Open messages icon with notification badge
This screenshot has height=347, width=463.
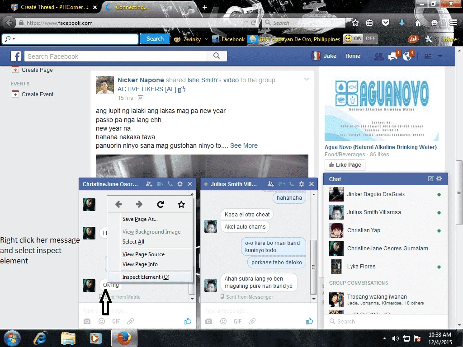393,56
